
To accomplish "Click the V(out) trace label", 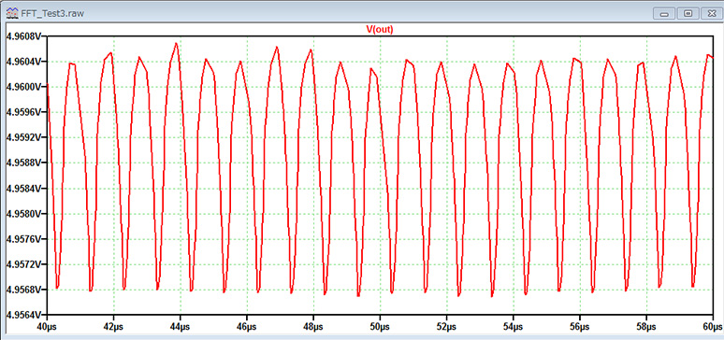I will tap(379, 29).
